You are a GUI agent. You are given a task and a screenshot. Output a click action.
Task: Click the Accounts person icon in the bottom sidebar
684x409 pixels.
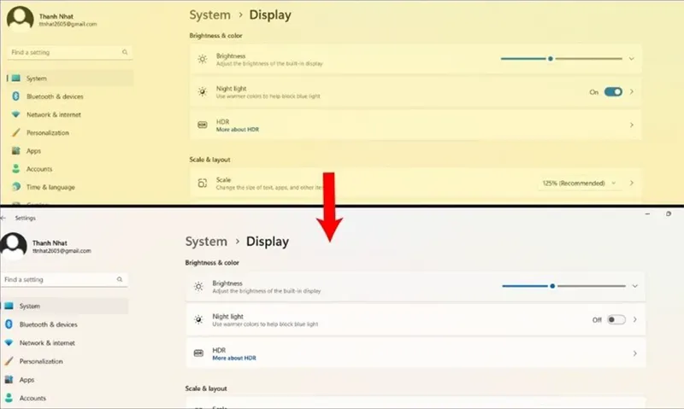click(x=9, y=398)
